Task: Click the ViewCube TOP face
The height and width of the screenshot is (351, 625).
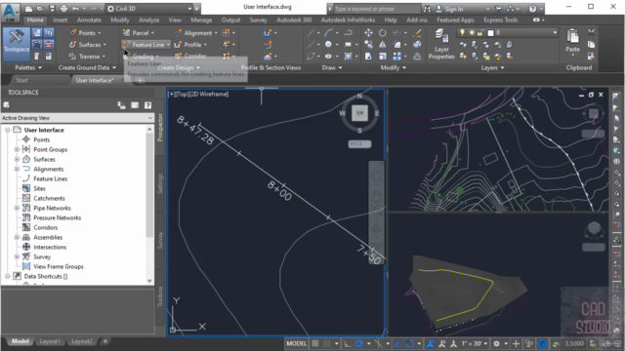Action: (x=359, y=113)
